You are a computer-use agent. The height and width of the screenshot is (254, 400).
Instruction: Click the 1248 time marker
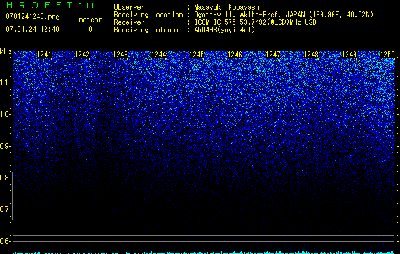coord(311,55)
